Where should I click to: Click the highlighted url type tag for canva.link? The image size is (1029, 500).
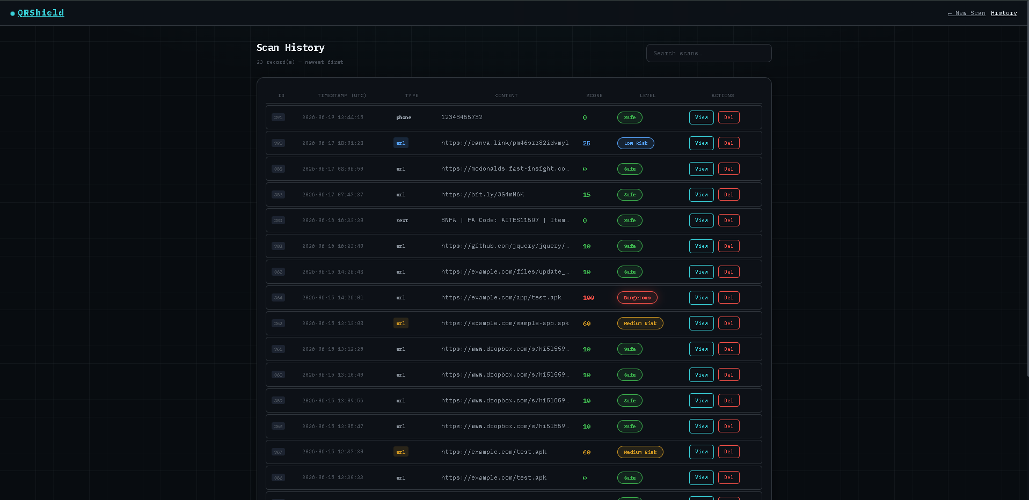401,143
